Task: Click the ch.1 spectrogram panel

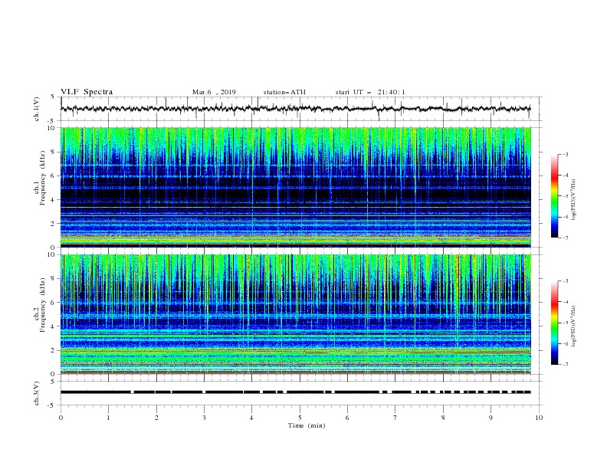Action: 296,187
